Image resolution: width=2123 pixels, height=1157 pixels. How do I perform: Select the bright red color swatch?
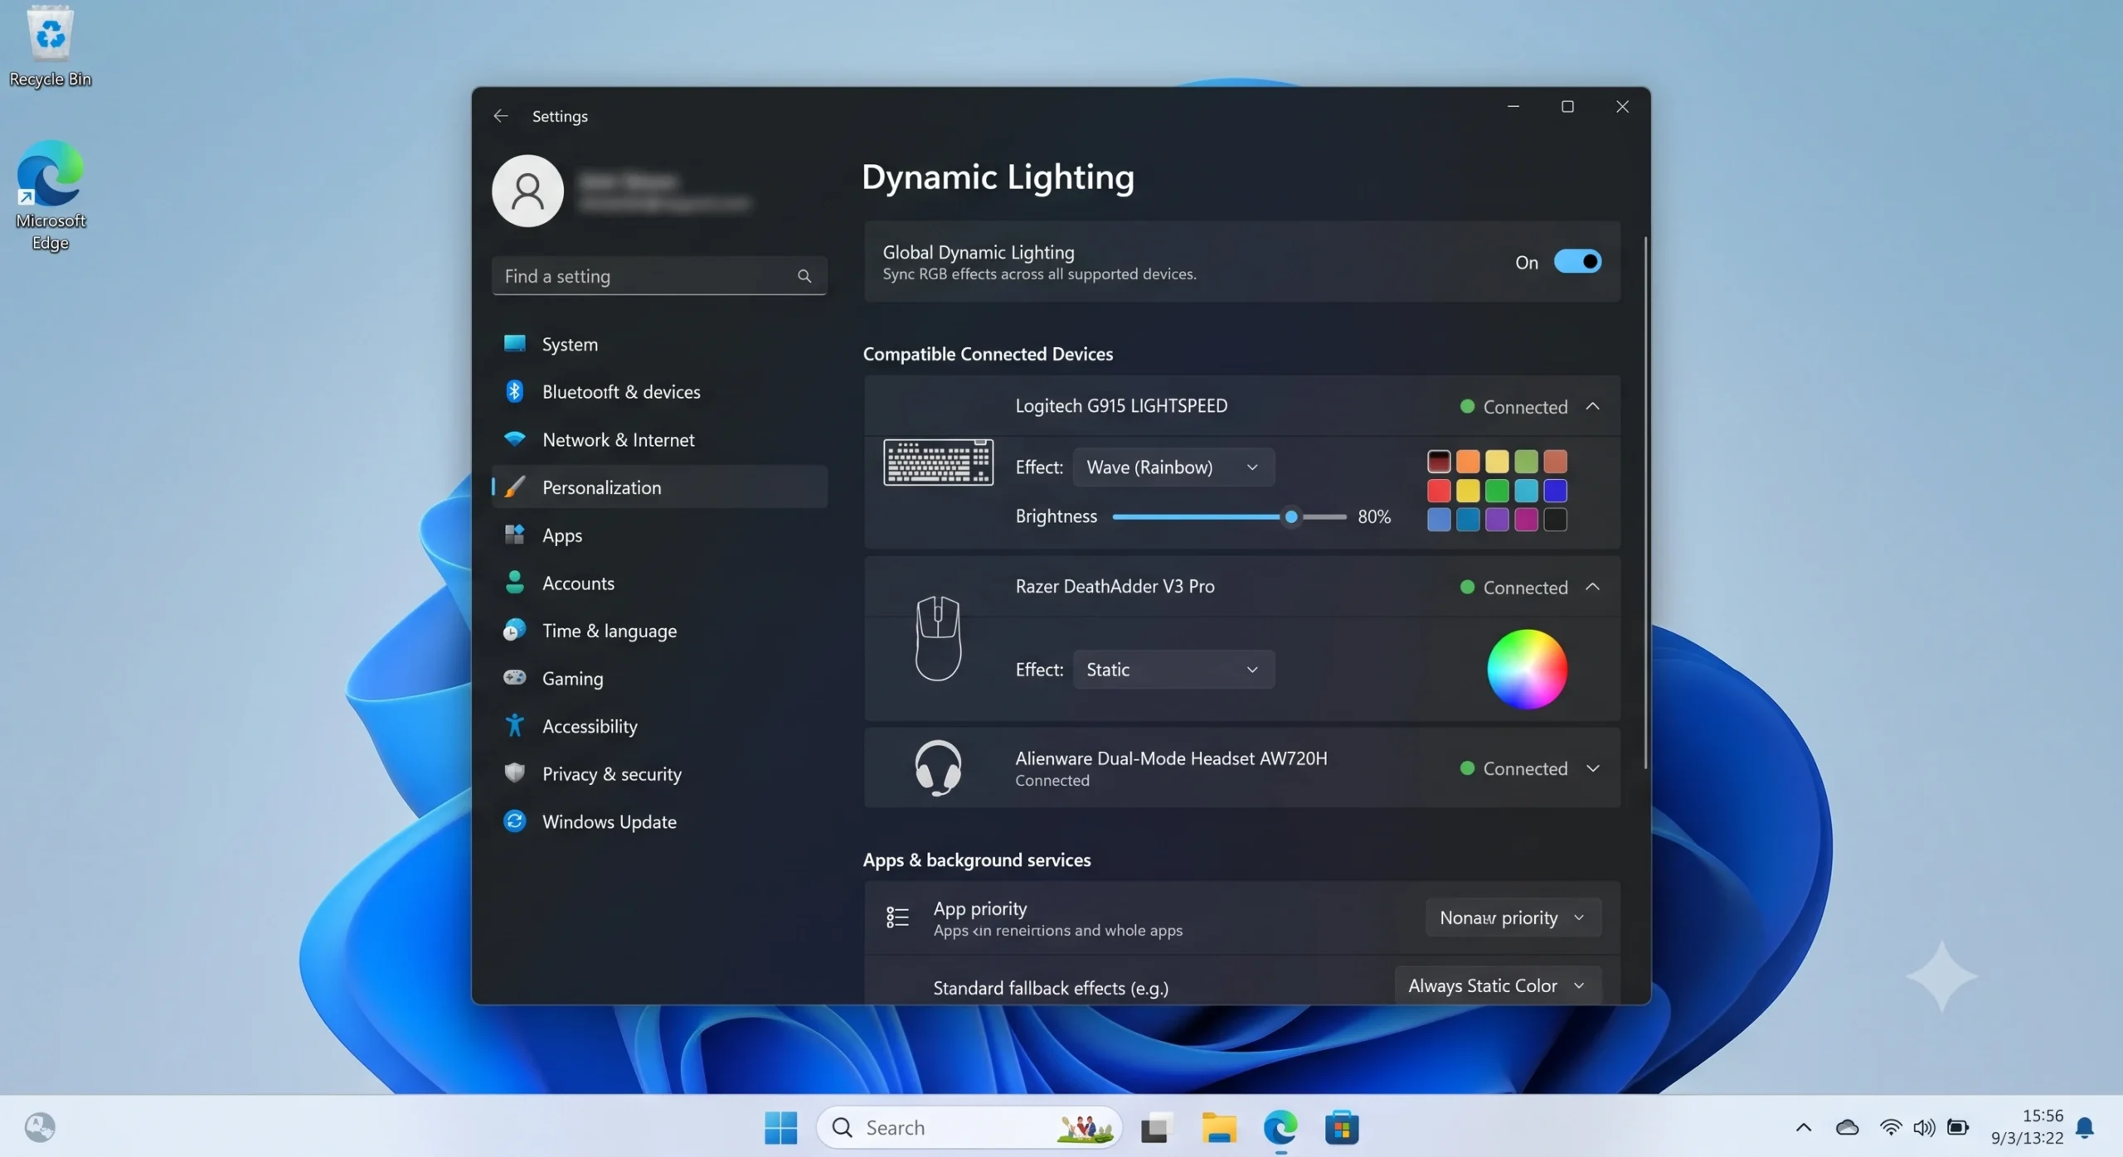[x=1438, y=490]
